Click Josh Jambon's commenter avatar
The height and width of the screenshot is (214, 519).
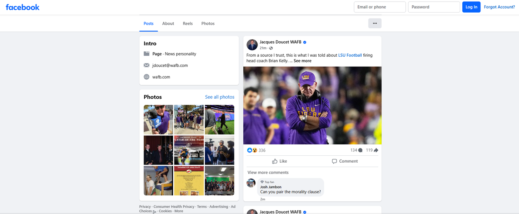251,183
